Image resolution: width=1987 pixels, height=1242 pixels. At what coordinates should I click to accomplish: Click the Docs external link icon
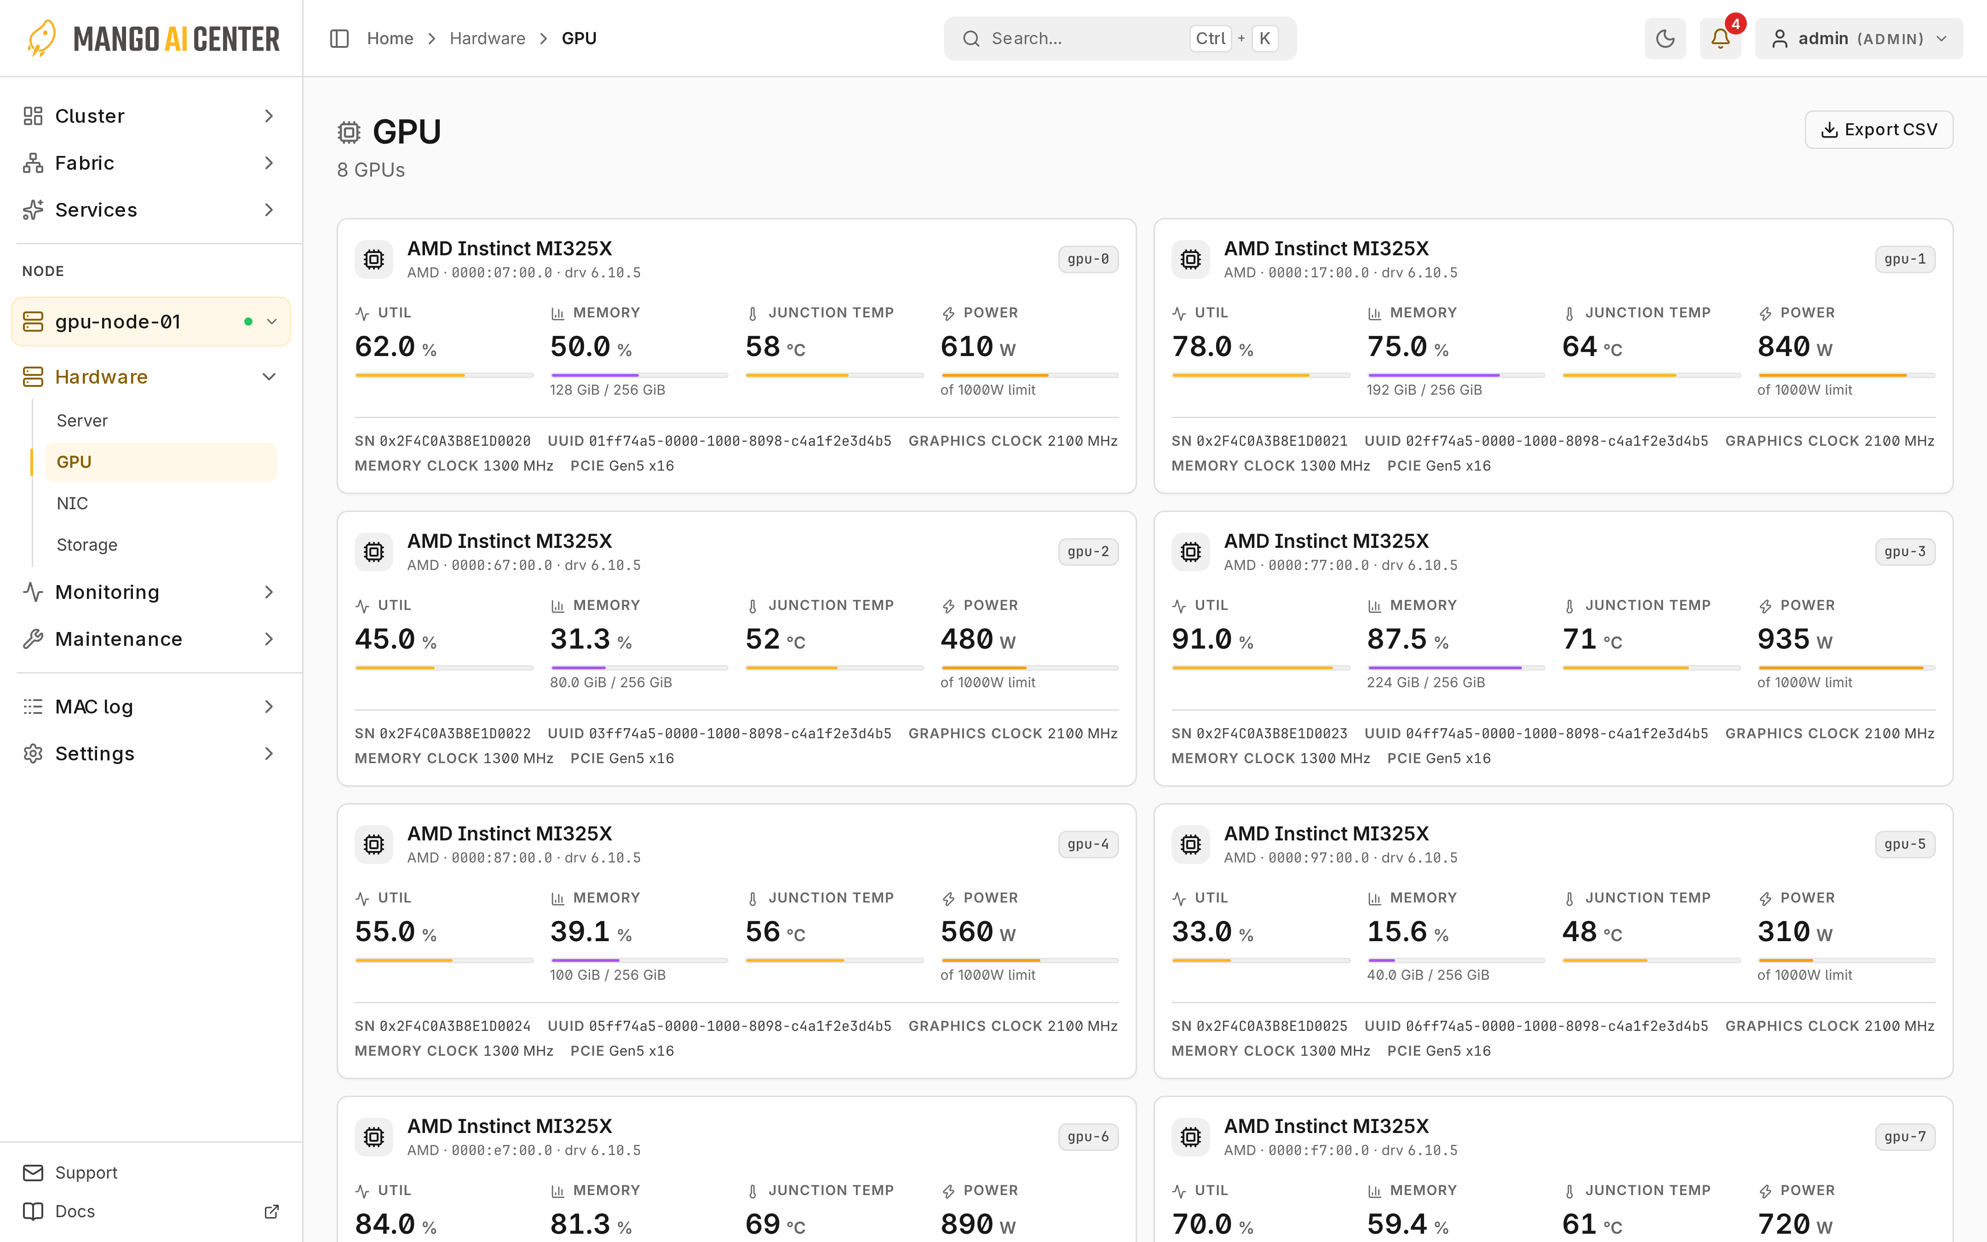point(272,1212)
